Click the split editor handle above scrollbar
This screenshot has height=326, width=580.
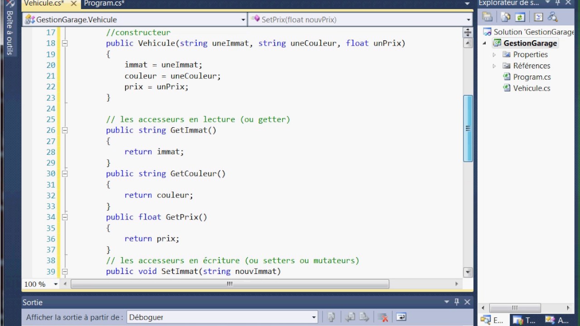point(468,33)
